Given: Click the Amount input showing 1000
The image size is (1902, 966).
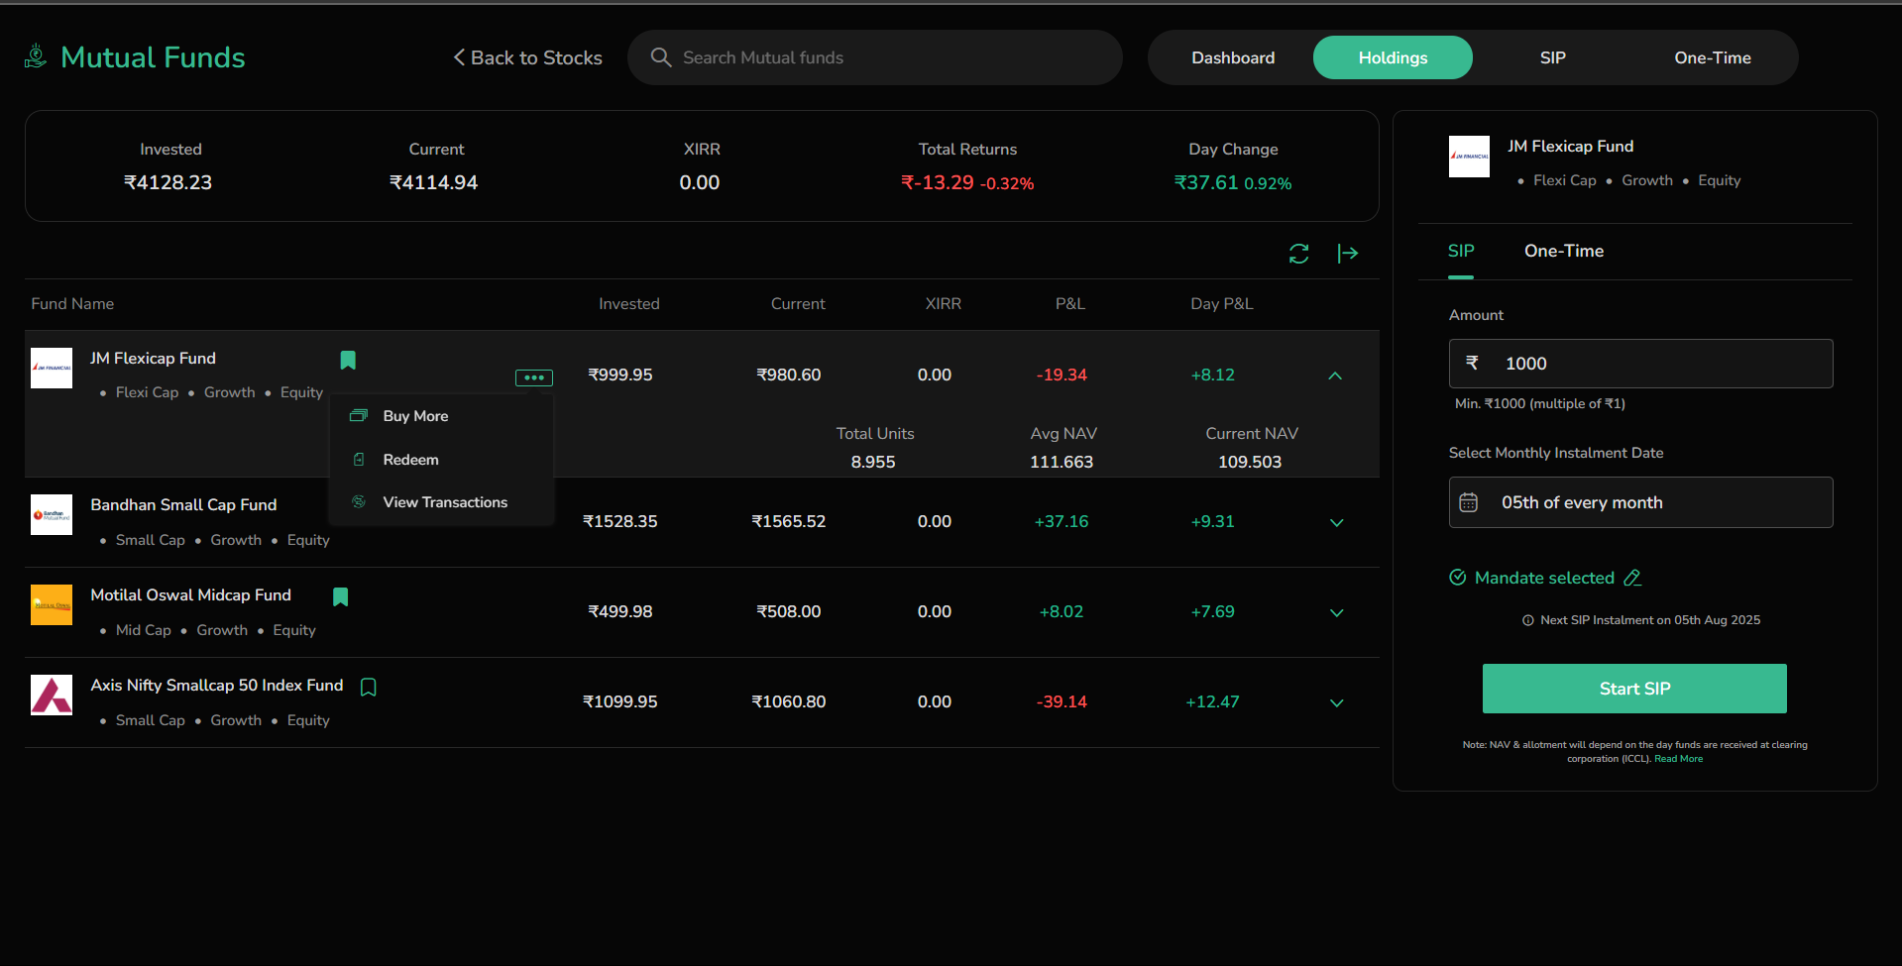Looking at the screenshot, I should pos(1640,364).
